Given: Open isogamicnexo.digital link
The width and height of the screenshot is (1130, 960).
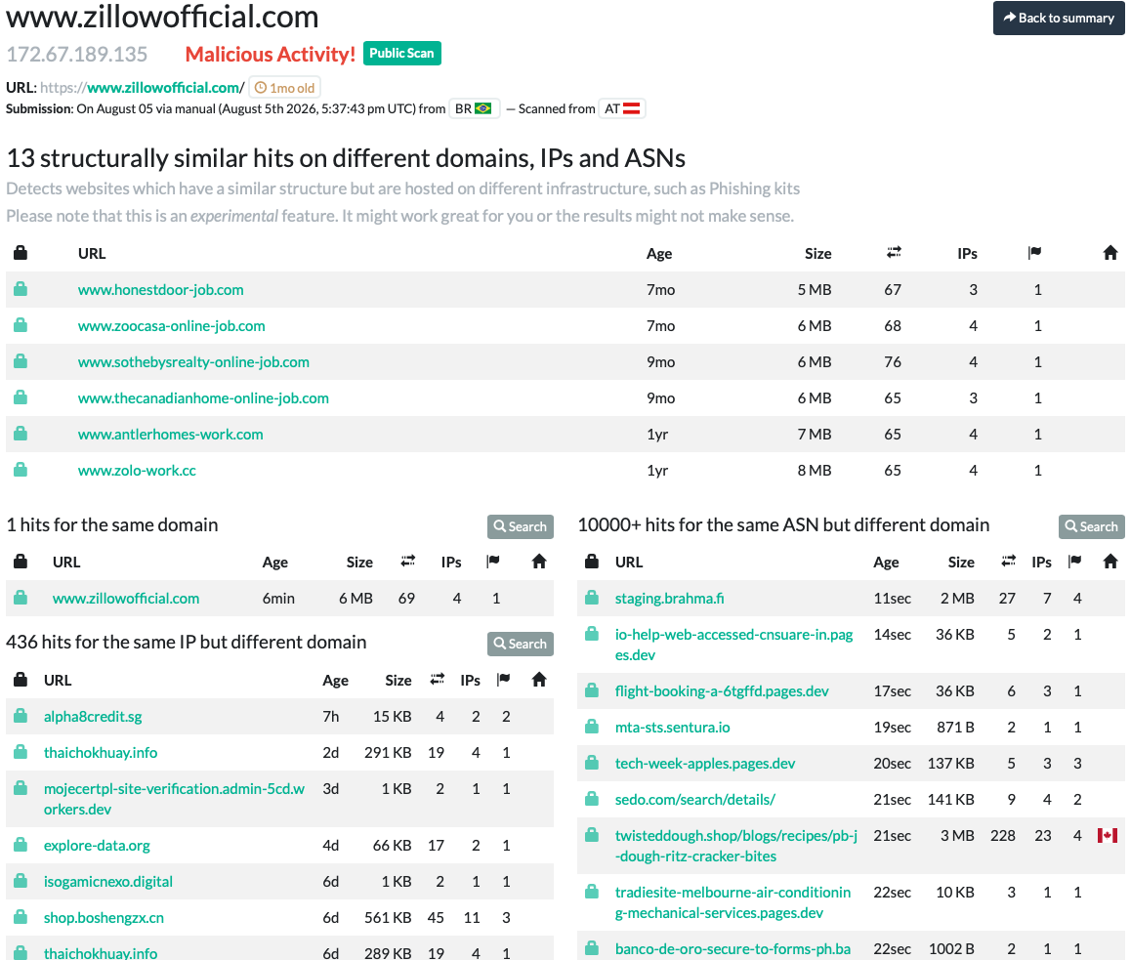Looking at the screenshot, I should pos(108,882).
